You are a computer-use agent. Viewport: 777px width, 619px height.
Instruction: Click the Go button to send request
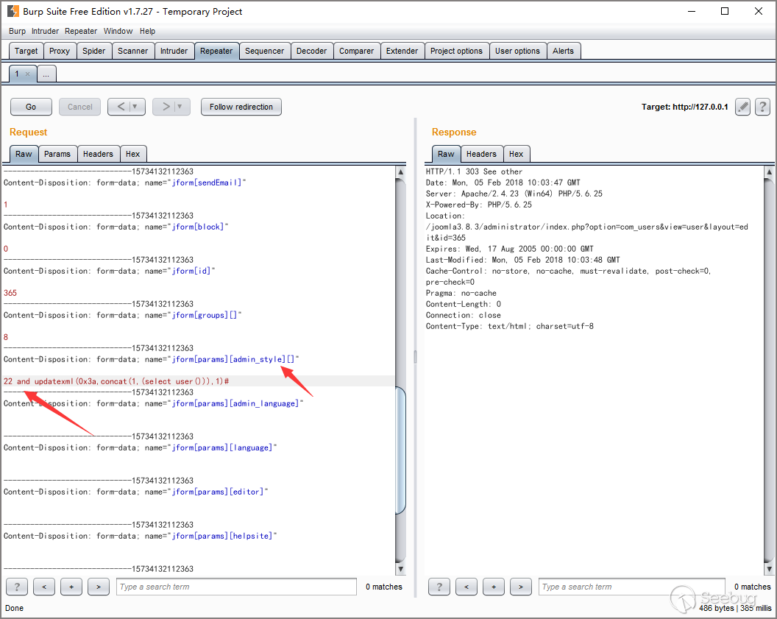click(x=31, y=107)
